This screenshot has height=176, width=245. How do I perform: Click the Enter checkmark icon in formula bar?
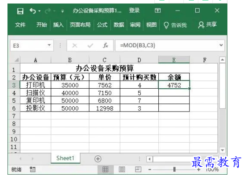coord(90,46)
